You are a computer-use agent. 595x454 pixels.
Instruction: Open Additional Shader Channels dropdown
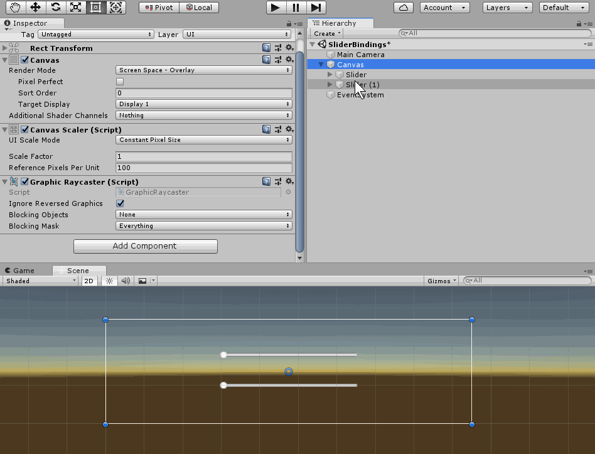(x=204, y=116)
